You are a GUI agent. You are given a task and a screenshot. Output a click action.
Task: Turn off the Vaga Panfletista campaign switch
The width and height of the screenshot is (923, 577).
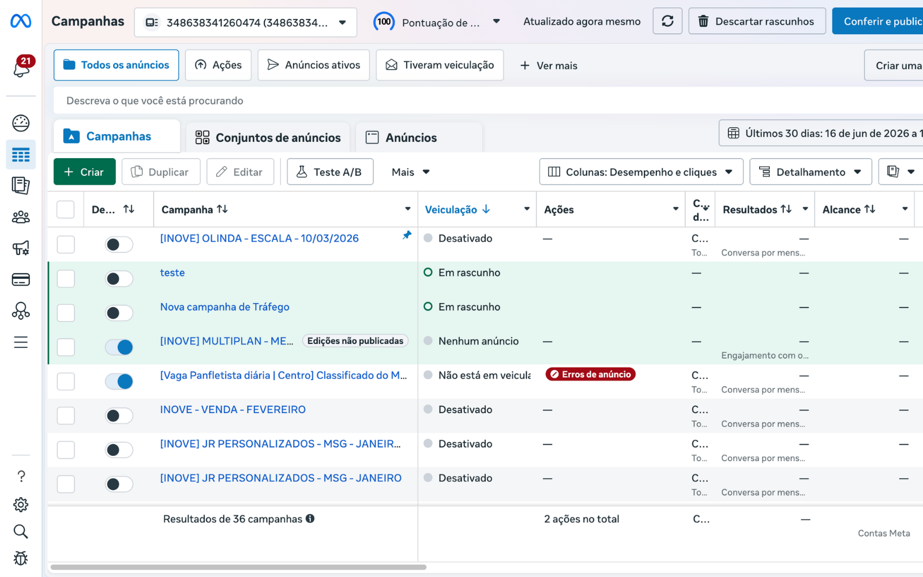click(119, 381)
